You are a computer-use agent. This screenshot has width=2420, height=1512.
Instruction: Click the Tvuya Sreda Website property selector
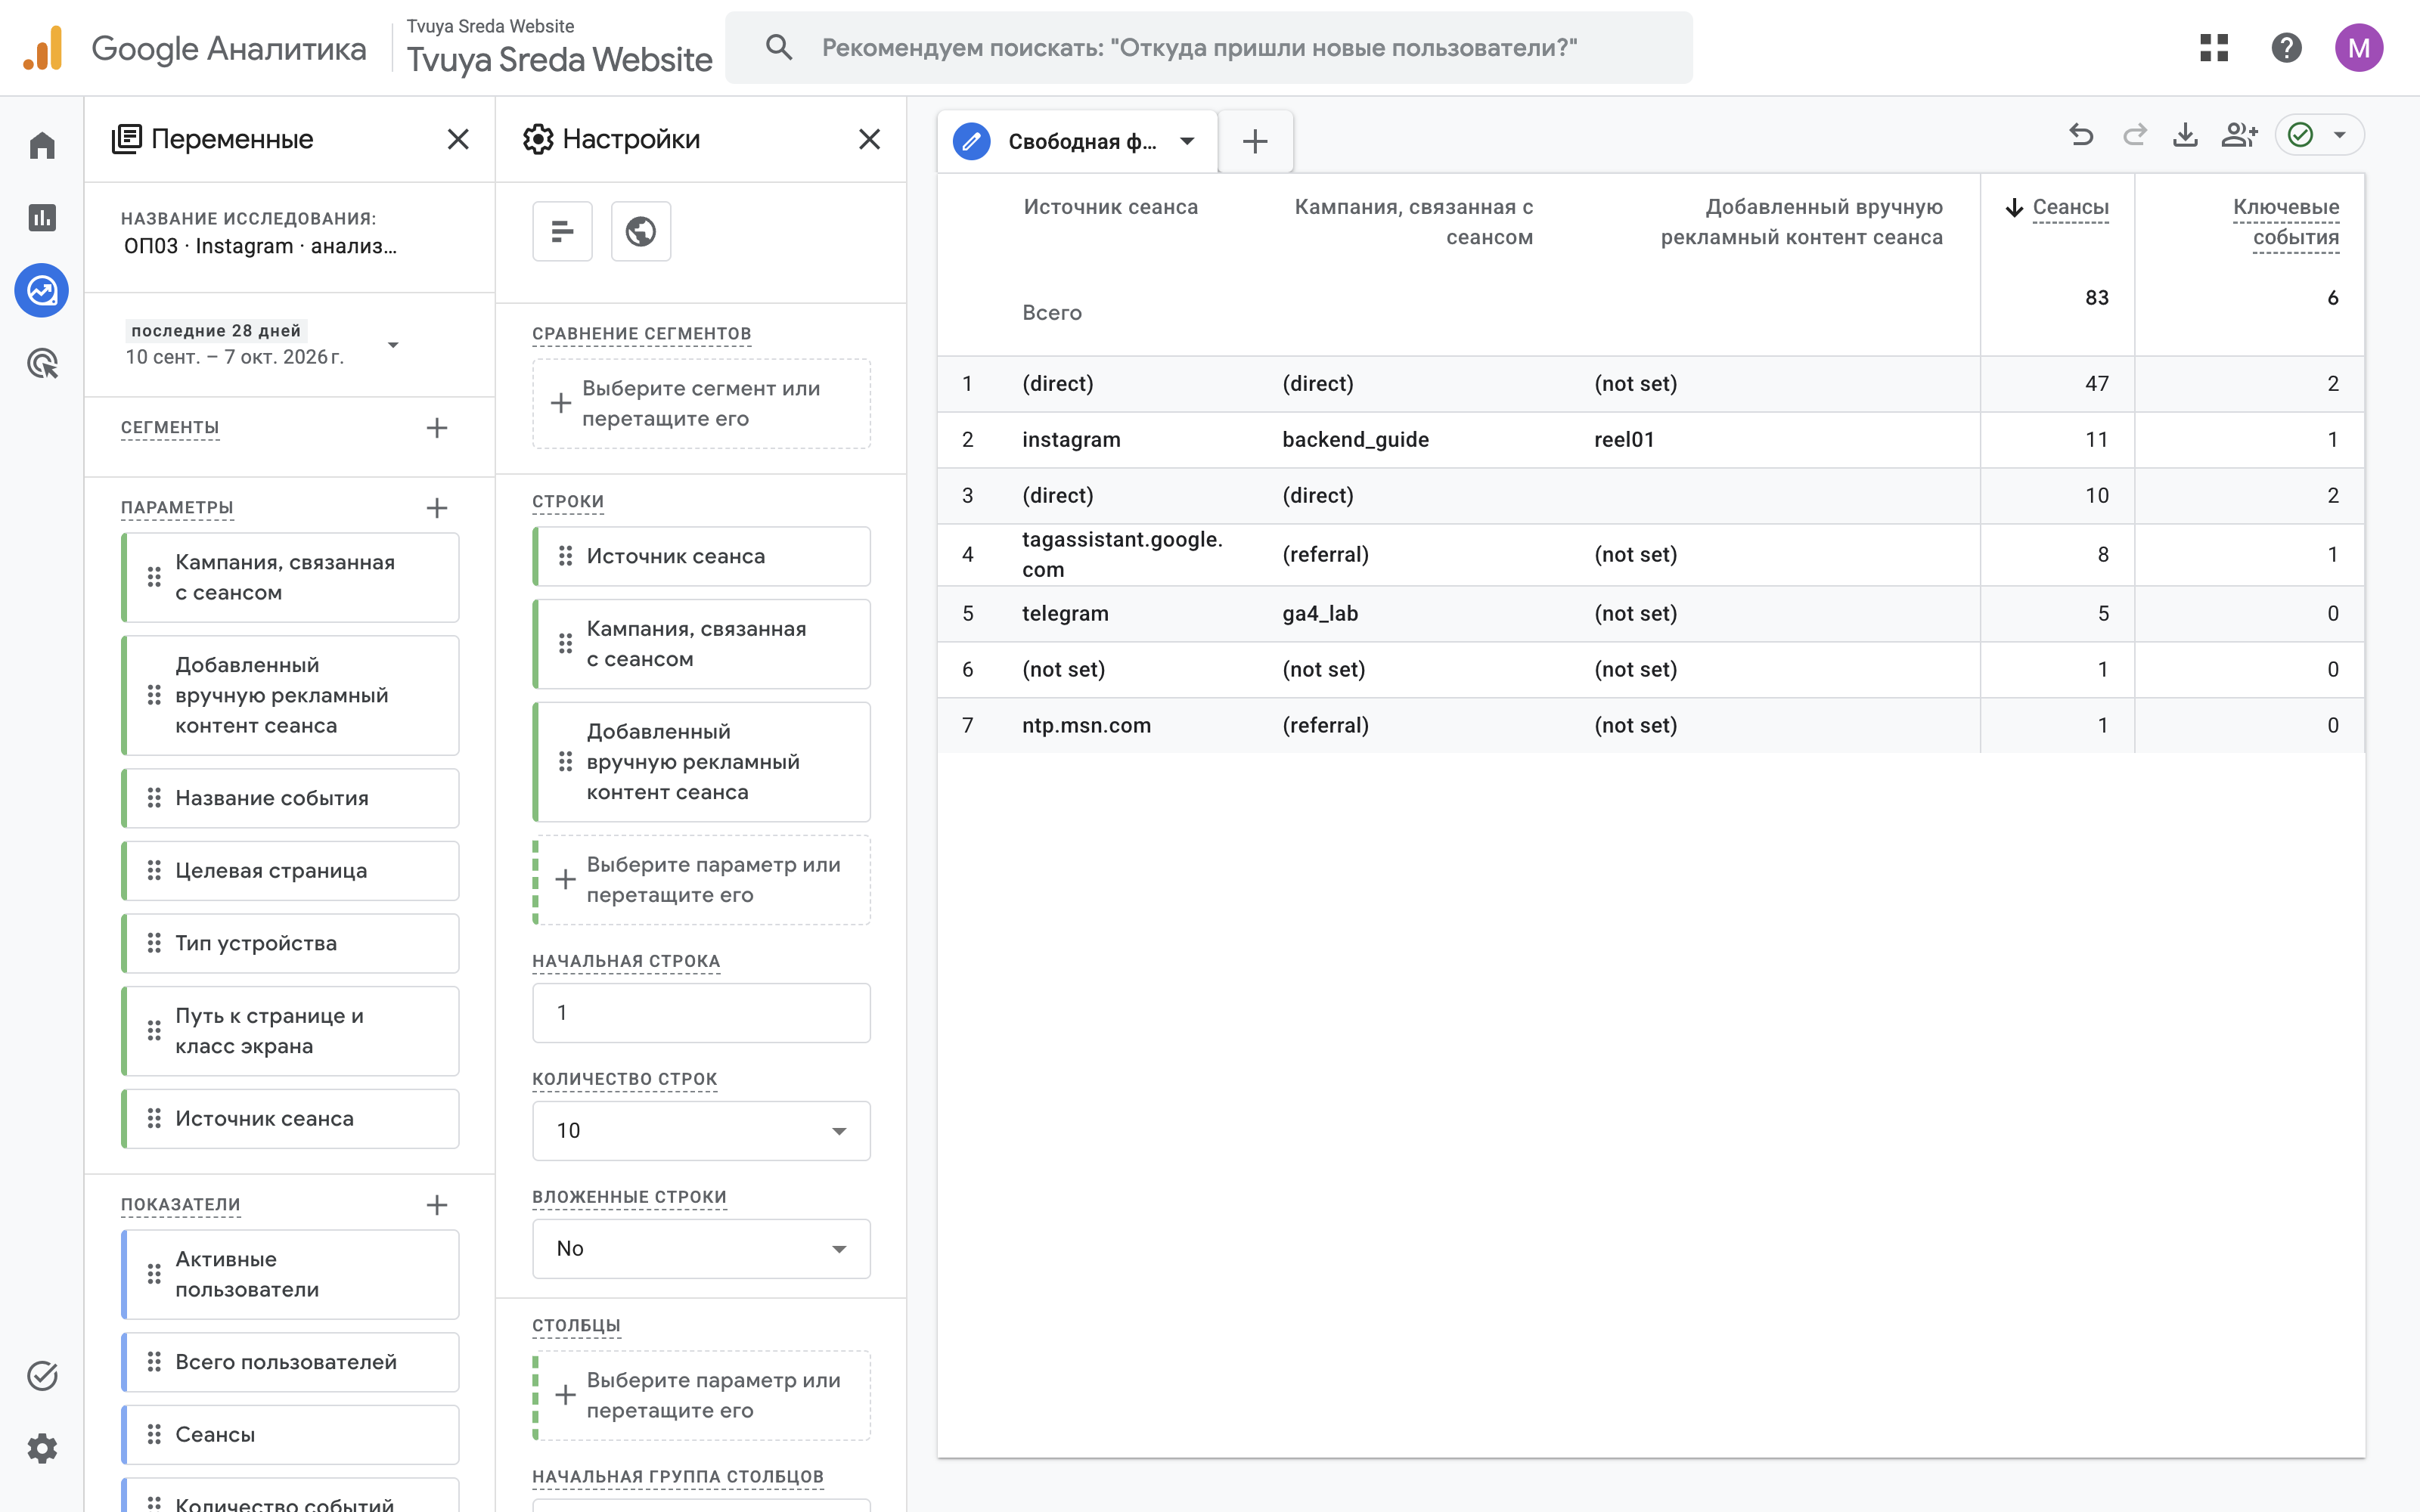559,47
